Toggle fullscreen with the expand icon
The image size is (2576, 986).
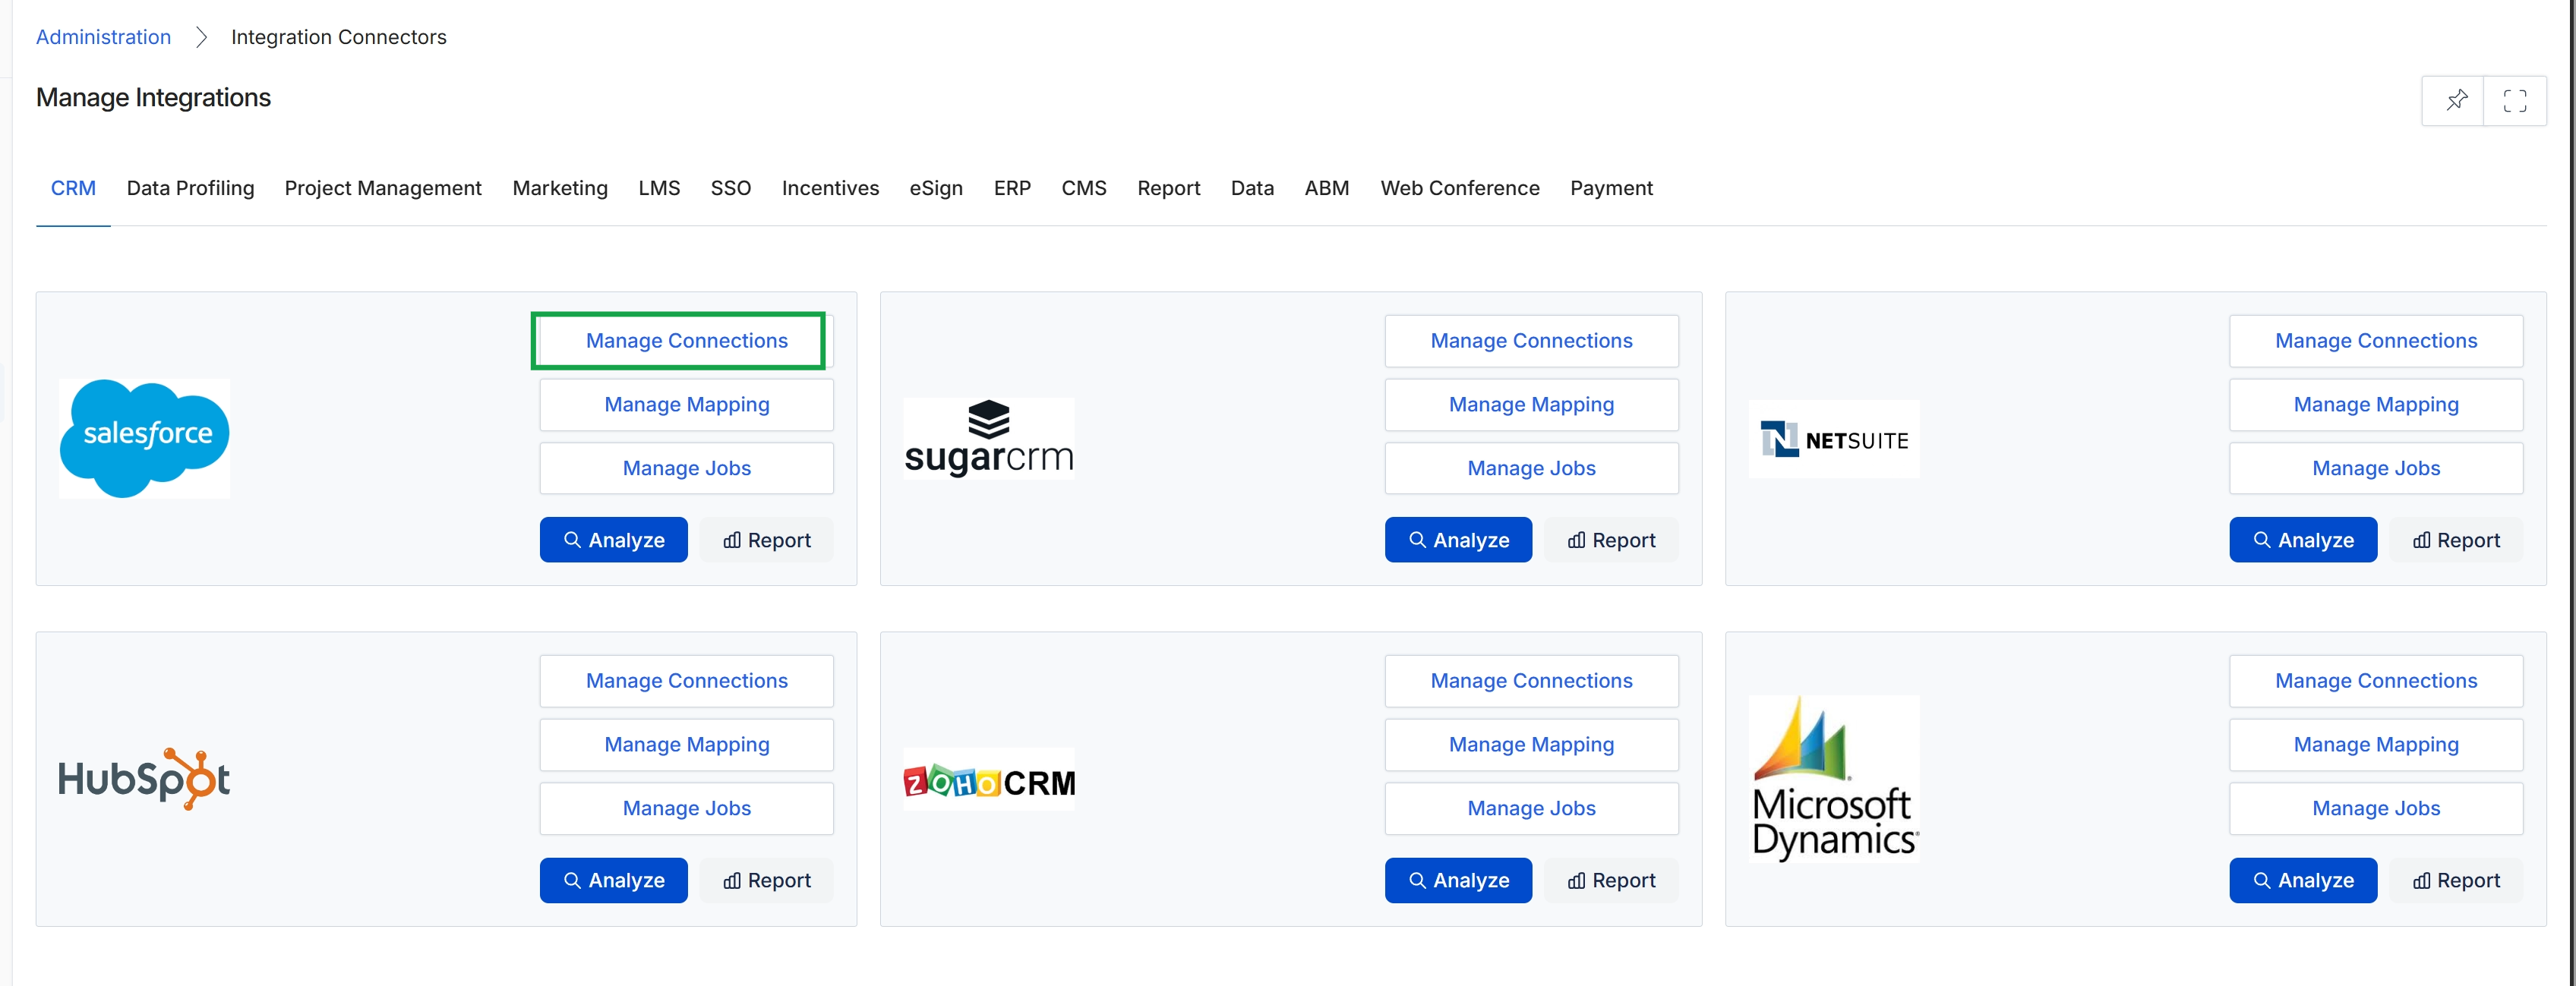2514,100
